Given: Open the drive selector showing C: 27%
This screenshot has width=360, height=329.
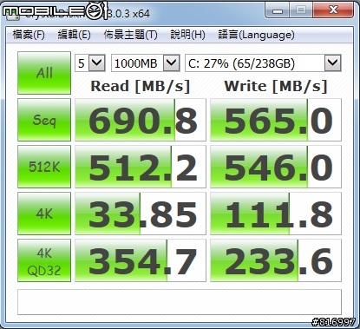Looking at the screenshot, I should coord(263,63).
